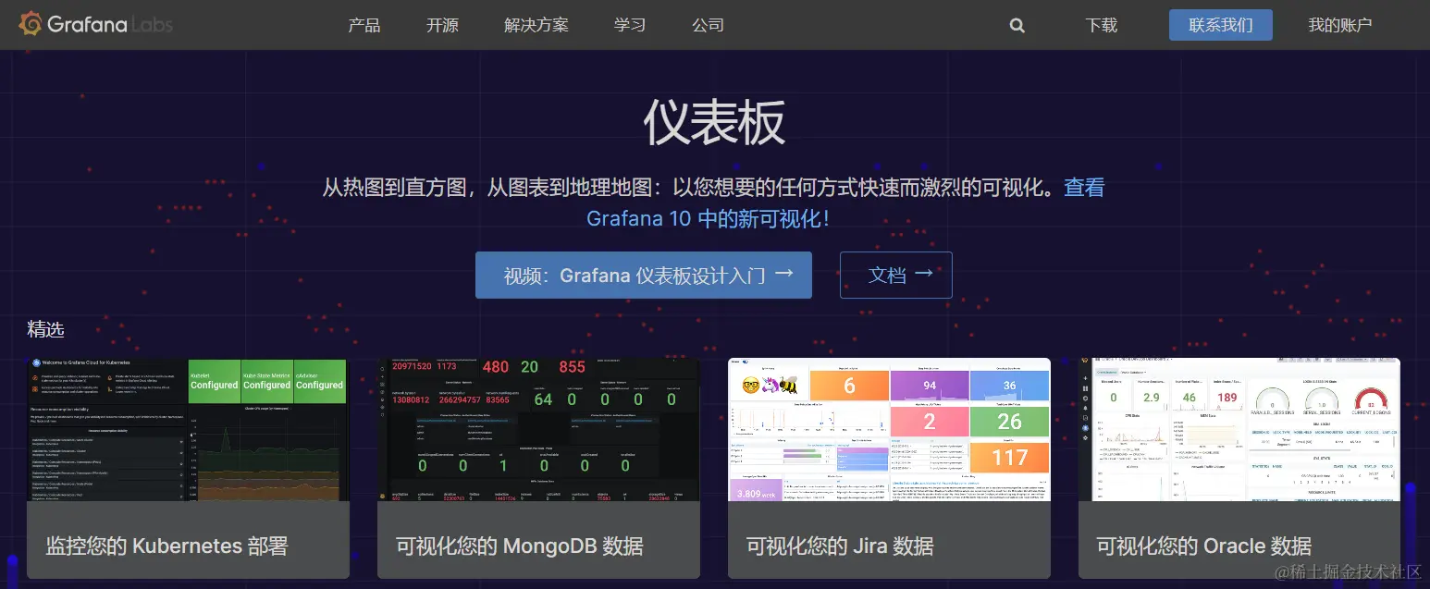Select 可视化您的 Jira 数据 card title
Viewport: 1430px width, 589px height.
tap(840, 546)
